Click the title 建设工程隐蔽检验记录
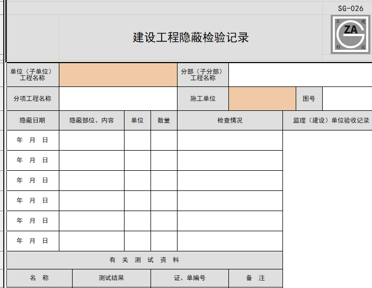 [191, 38]
